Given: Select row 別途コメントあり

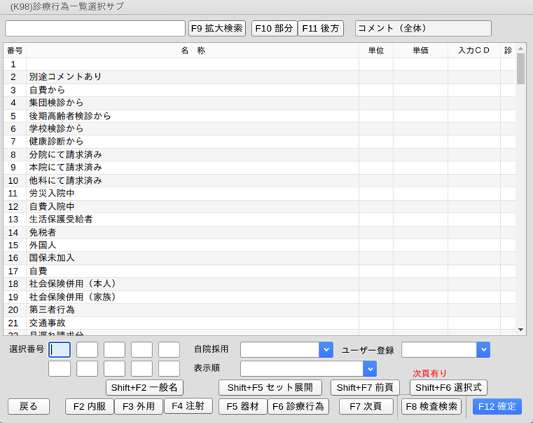Looking at the screenshot, I should (65, 77).
